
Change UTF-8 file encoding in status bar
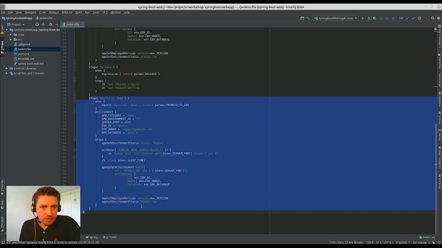tap(388, 242)
